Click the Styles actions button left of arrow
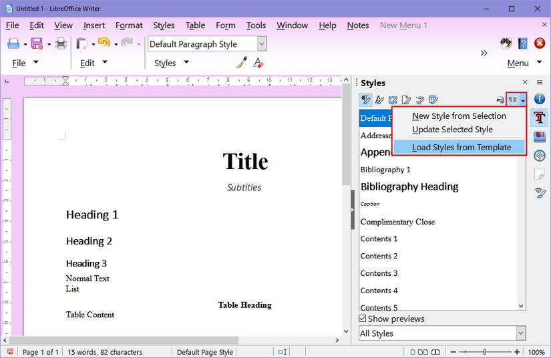Screen dimensions: 551x358 click(513, 100)
